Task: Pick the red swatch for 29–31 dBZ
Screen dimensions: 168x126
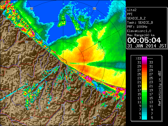Action: click(x=144, y=66)
